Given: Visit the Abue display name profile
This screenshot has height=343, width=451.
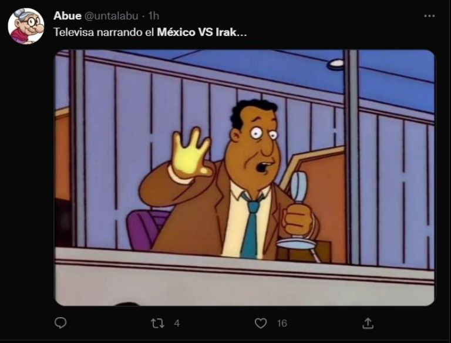Looking at the screenshot, I should click(x=68, y=16).
